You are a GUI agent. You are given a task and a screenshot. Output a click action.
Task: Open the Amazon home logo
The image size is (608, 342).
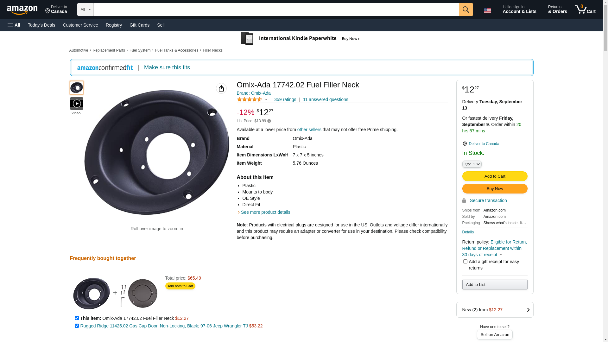pyautogui.click(x=22, y=10)
